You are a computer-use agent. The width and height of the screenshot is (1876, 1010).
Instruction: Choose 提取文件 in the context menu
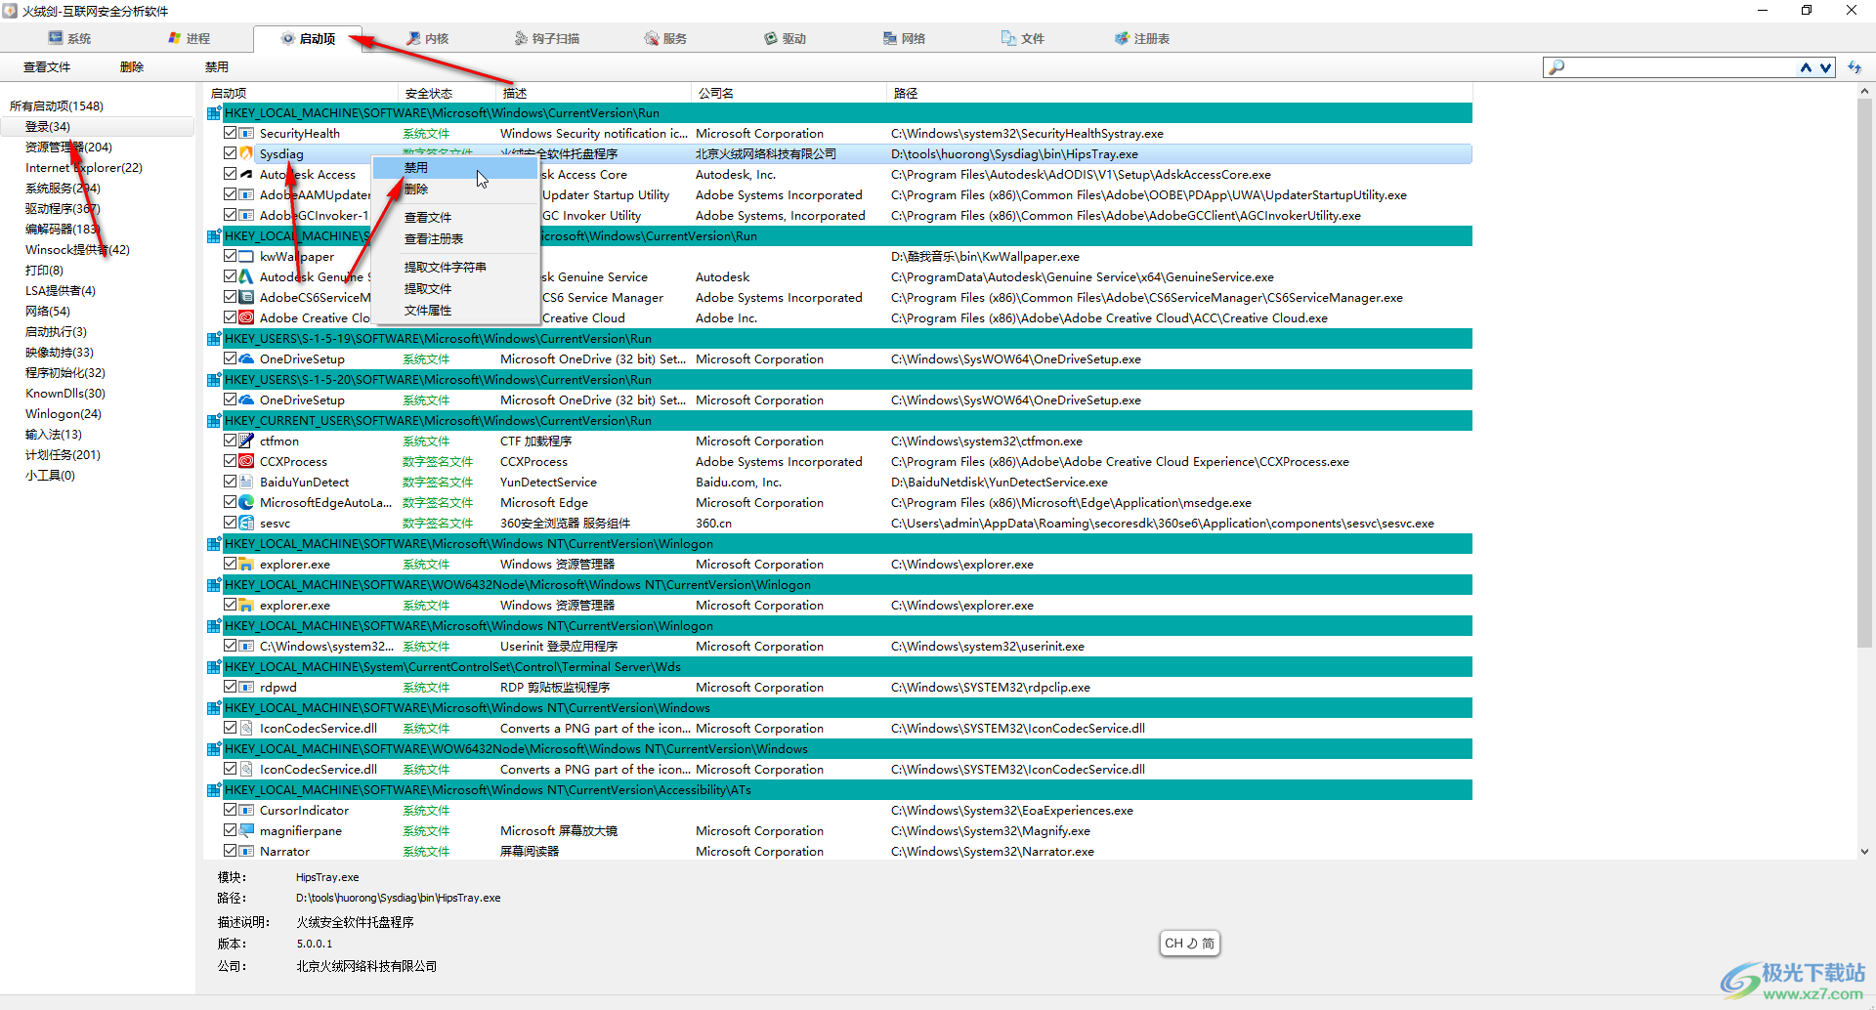pyautogui.click(x=454, y=289)
